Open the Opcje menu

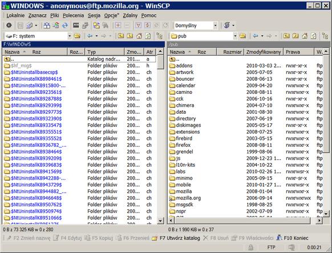[x=111, y=15]
